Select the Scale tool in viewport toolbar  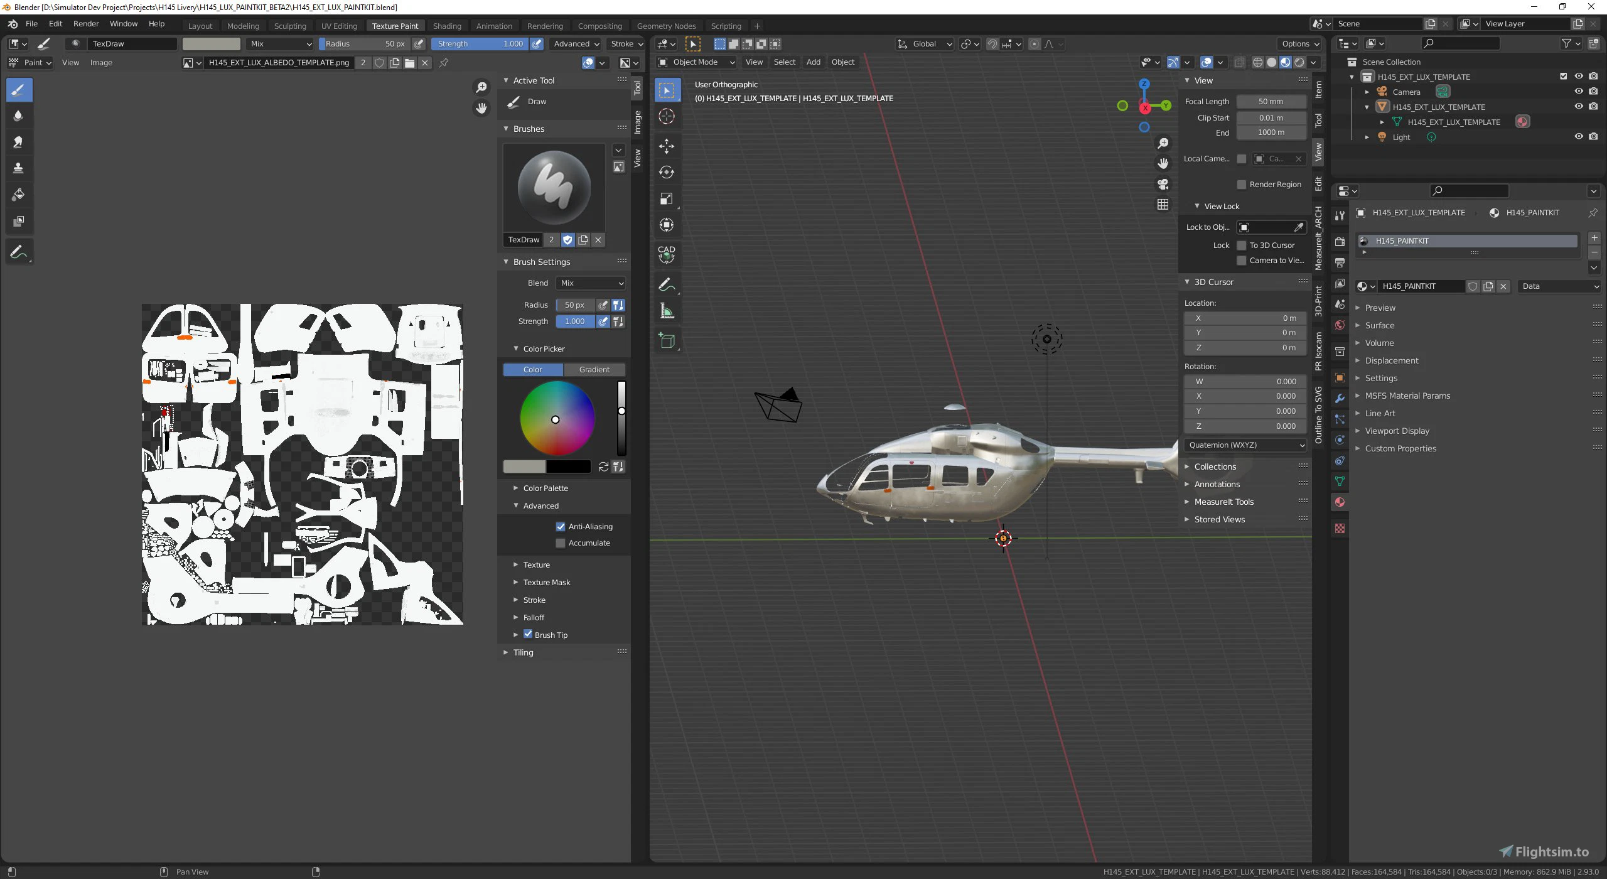pos(667,199)
